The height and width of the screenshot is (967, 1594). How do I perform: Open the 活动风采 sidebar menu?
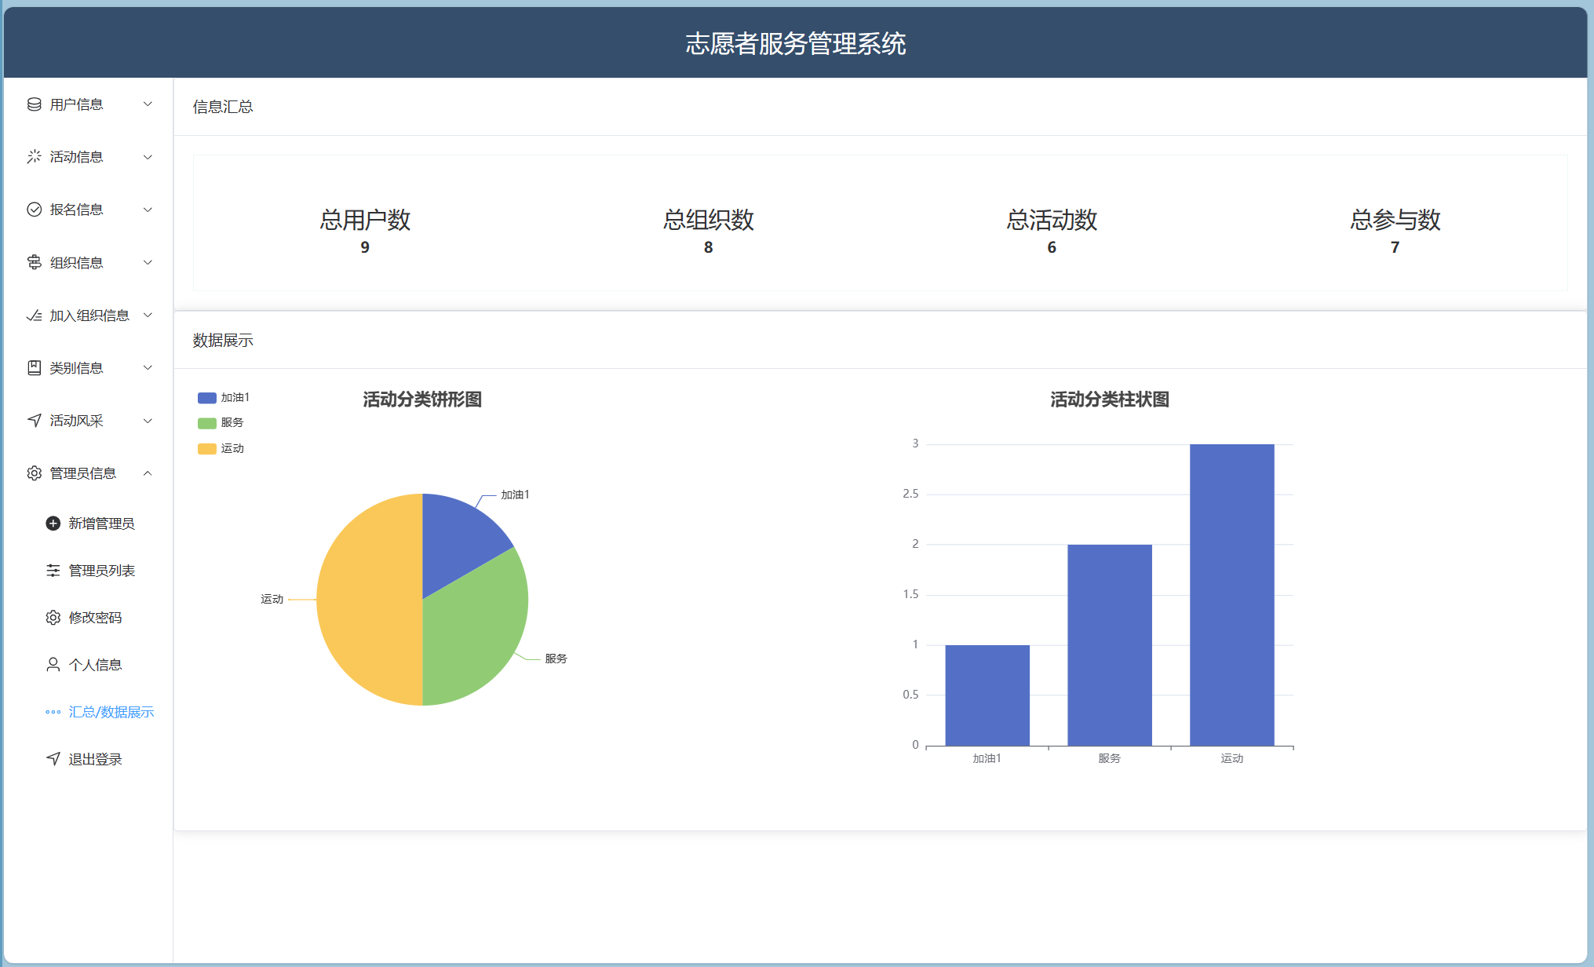point(88,421)
